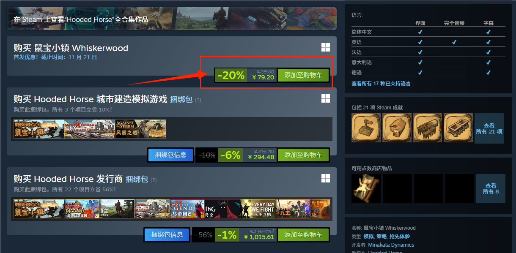516x253 pixels.
Task: Open the first Steam achievement icon
Action: 366,128
